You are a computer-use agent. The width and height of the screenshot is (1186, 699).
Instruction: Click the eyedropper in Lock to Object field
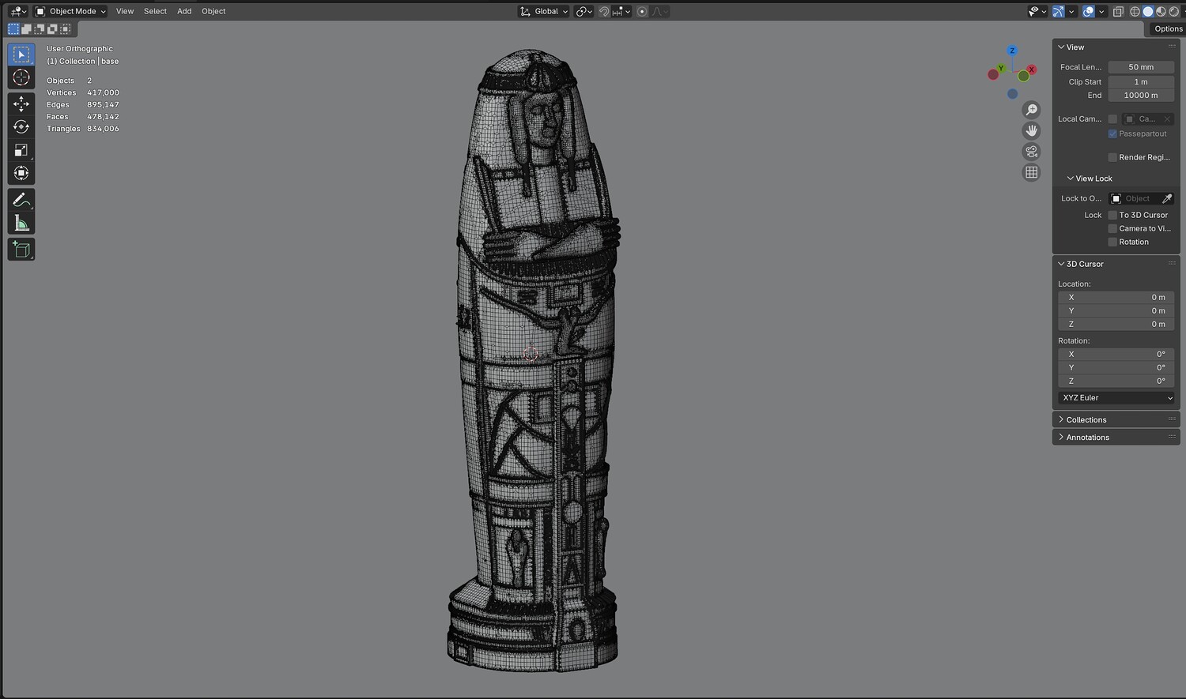(1167, 198)
